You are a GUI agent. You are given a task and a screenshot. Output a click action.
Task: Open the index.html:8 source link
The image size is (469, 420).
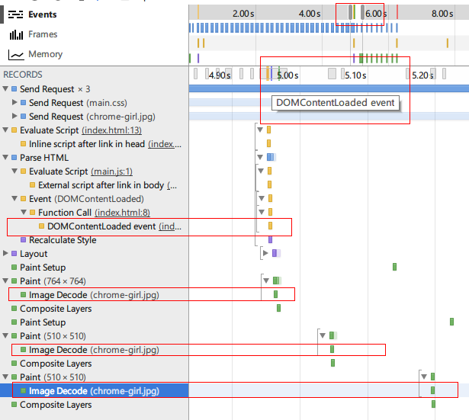point(118,213)
